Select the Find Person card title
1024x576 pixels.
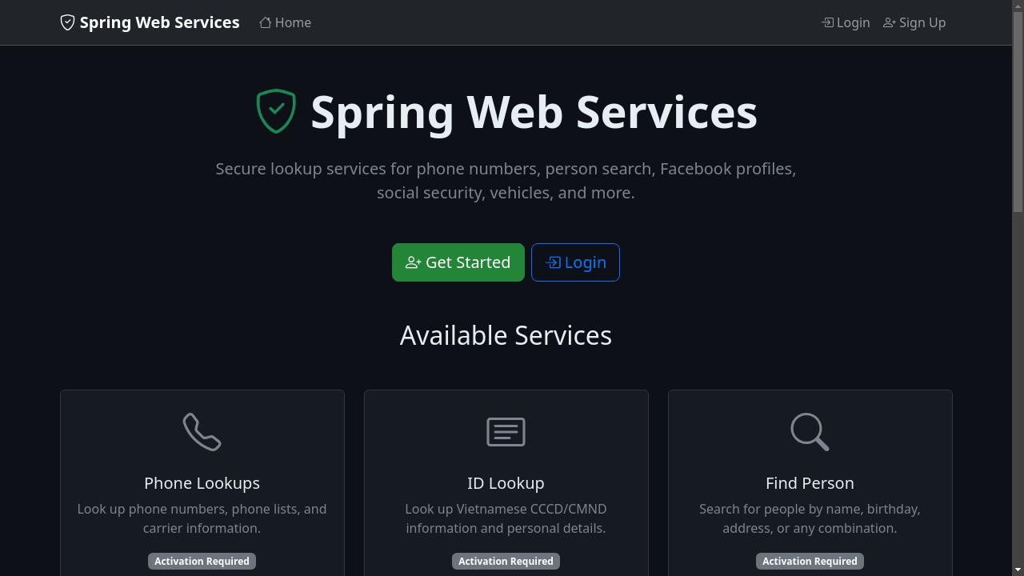coord(810,483)
